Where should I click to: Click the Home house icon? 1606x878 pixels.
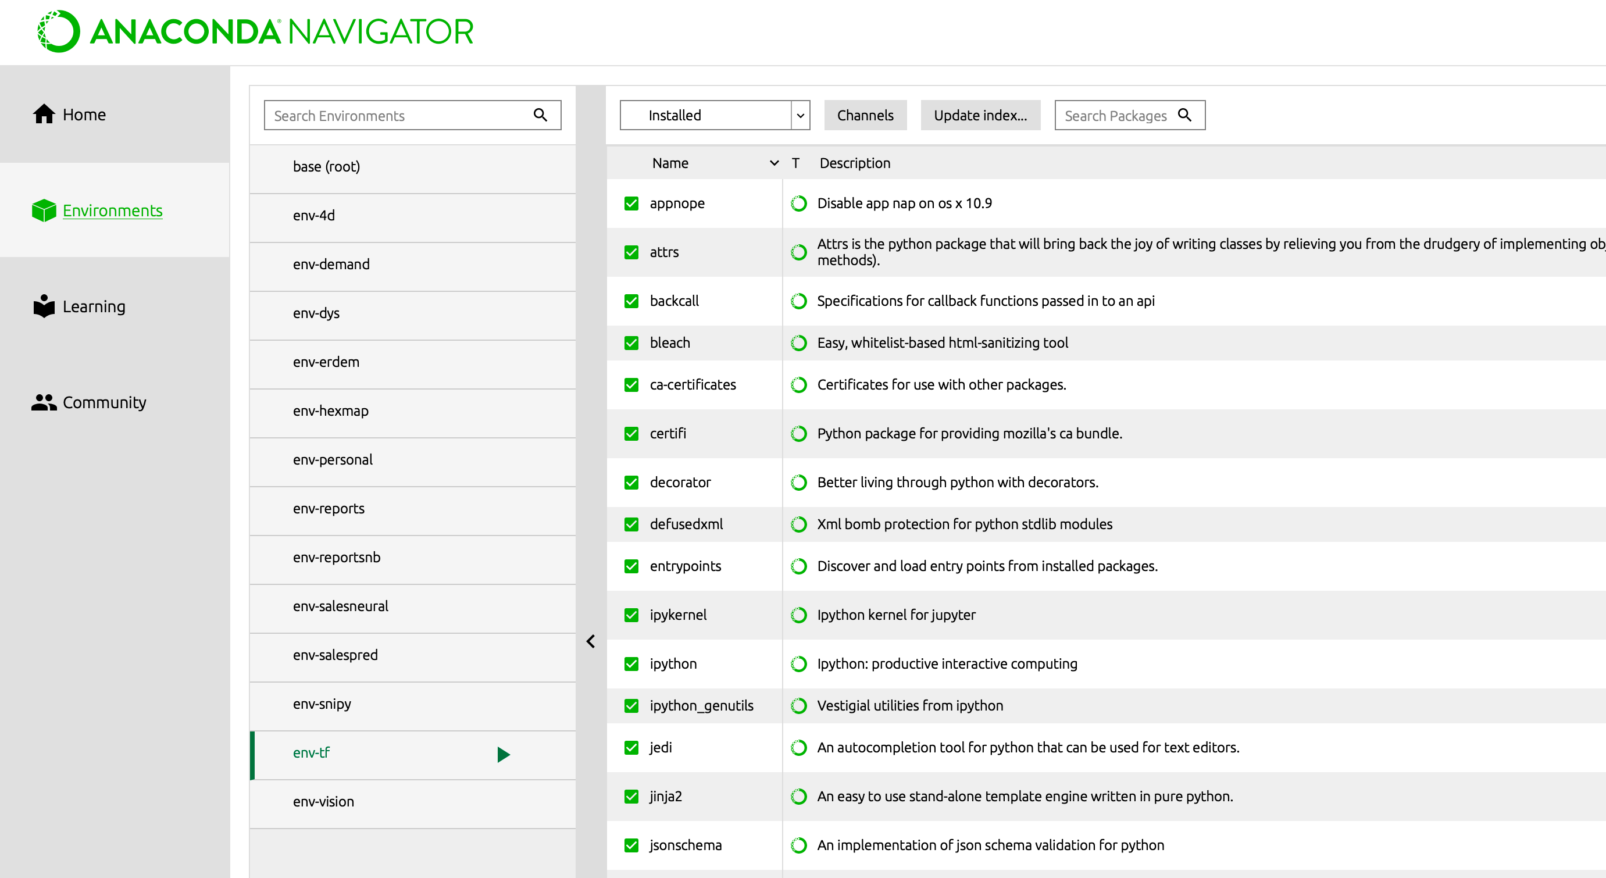[x=44, y=114]
